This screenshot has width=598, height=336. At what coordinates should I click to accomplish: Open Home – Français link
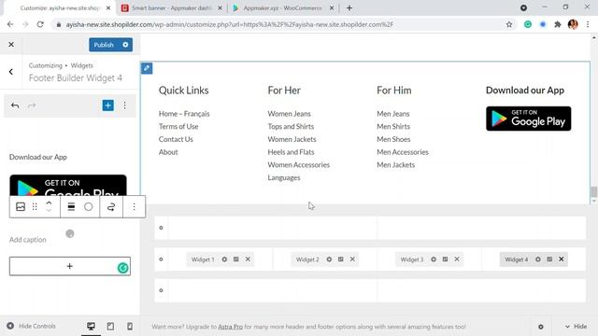pyautogui.click(x=184, y=114)
